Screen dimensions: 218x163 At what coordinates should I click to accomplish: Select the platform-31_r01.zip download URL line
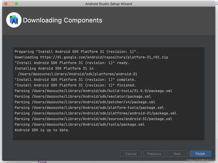[x=91, y=57]
